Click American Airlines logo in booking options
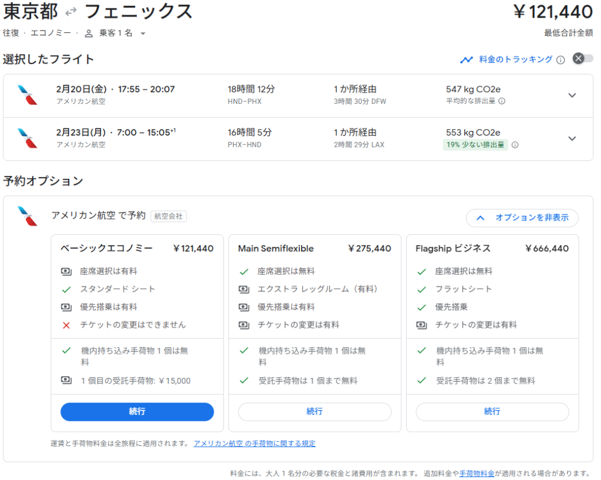The width and height of the screenshot is (601, 480). point(28,216)
